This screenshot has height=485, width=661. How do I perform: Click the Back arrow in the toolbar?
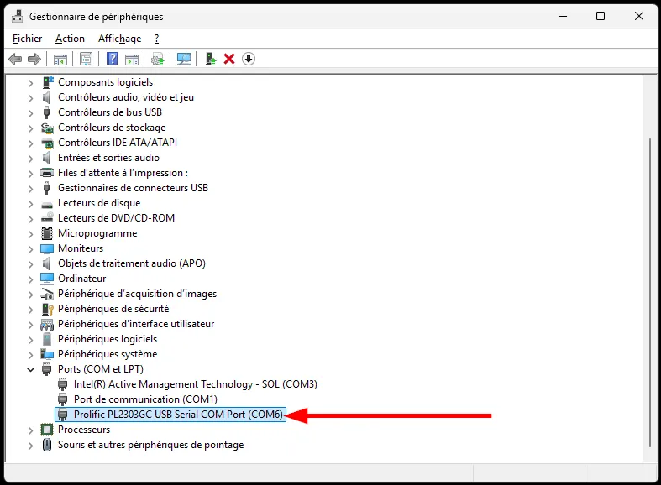pyautogui.click(x=14, y=59)
